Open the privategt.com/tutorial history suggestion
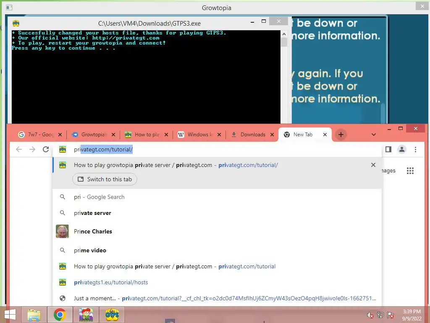Screen dimensions: 430x323 click(x=217, y=266)
